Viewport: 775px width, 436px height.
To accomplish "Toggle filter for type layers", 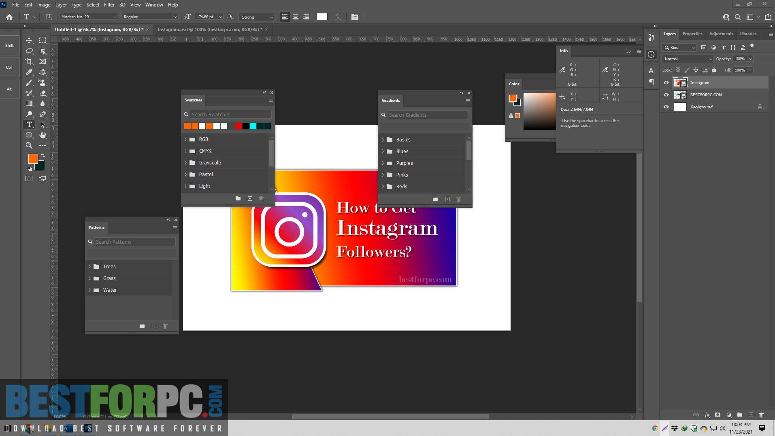I will (724, 47).
